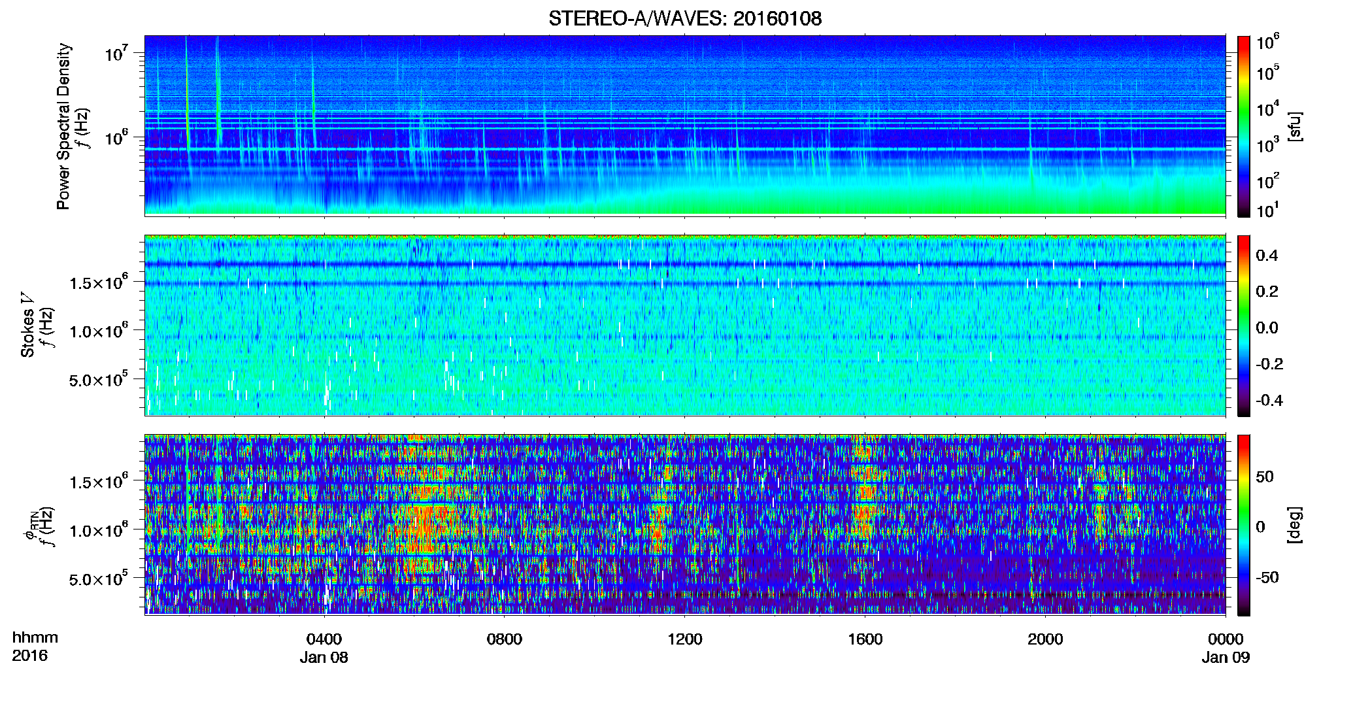Select the 1200 time tick label

685,639
